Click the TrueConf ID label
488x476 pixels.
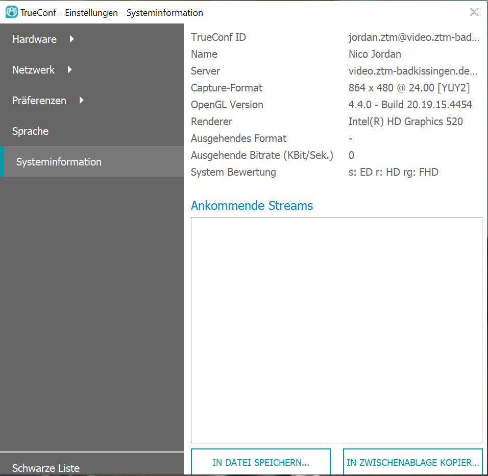218,37
